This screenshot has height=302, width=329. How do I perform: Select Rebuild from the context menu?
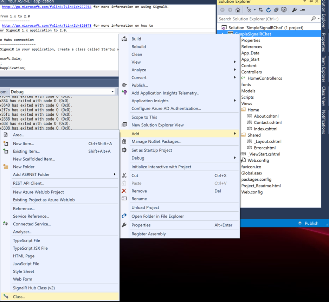pos(180,47)
